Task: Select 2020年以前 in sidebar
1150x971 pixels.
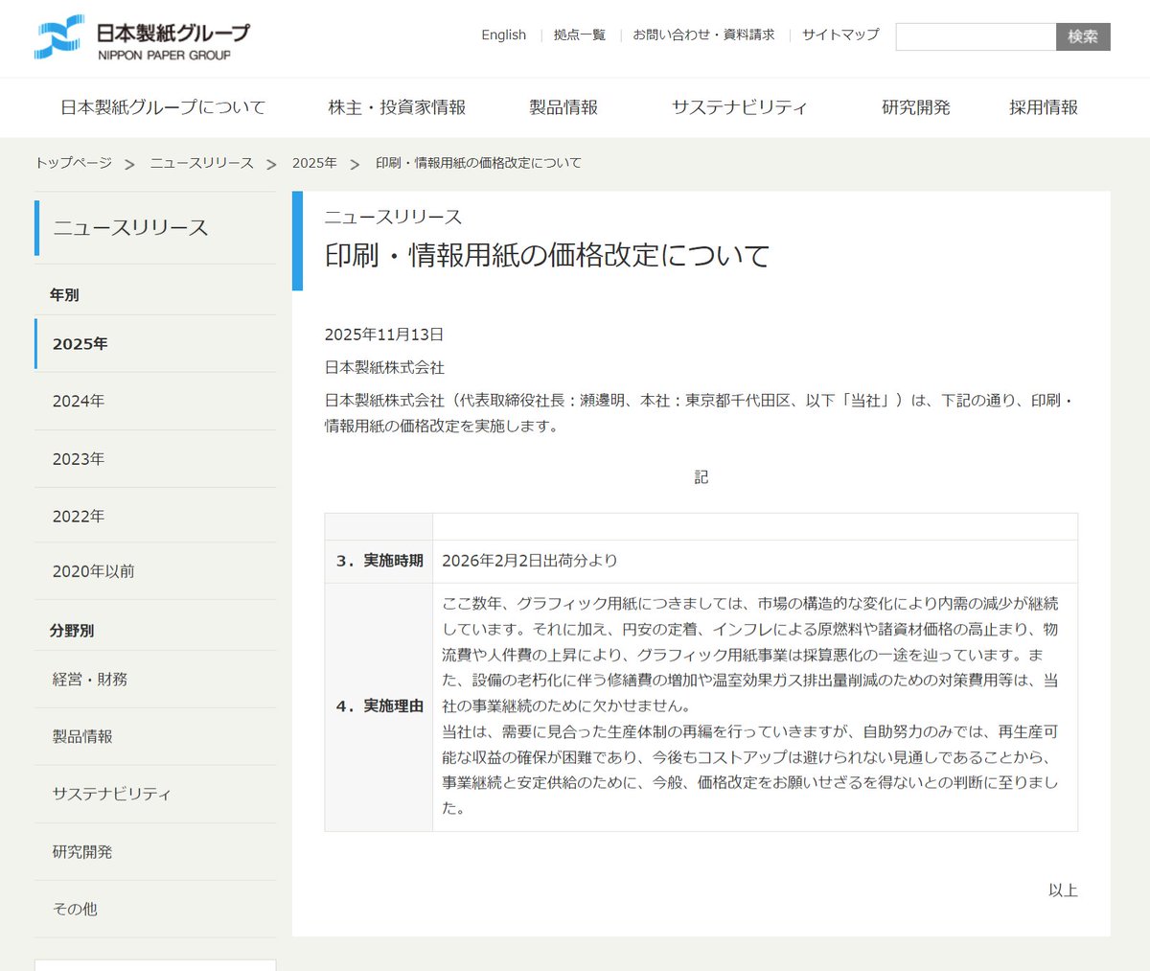Action: (155, 571)
